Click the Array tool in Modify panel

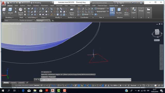click(64, 14)
